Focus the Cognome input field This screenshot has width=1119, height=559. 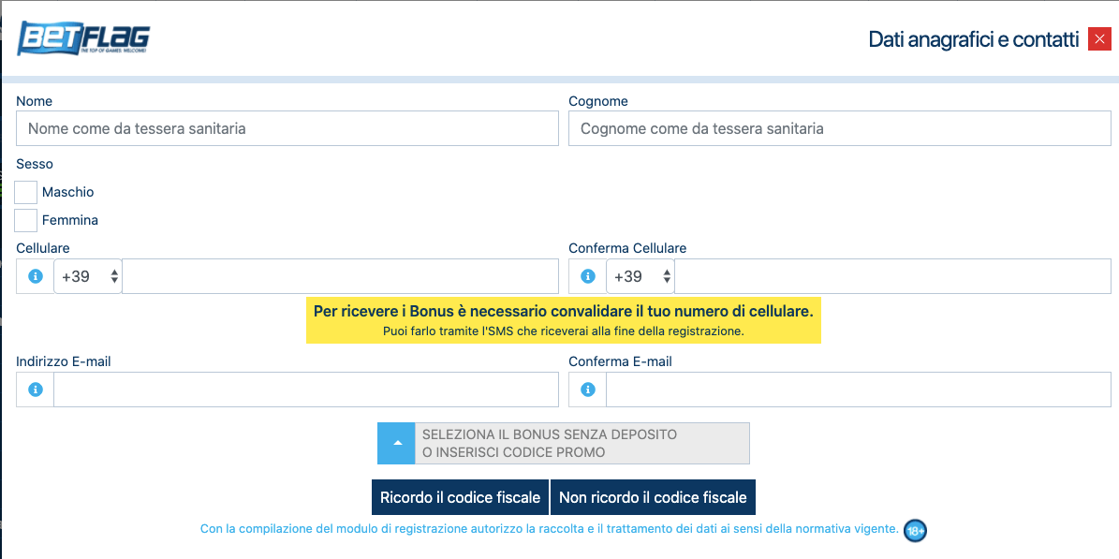[840, 128]
